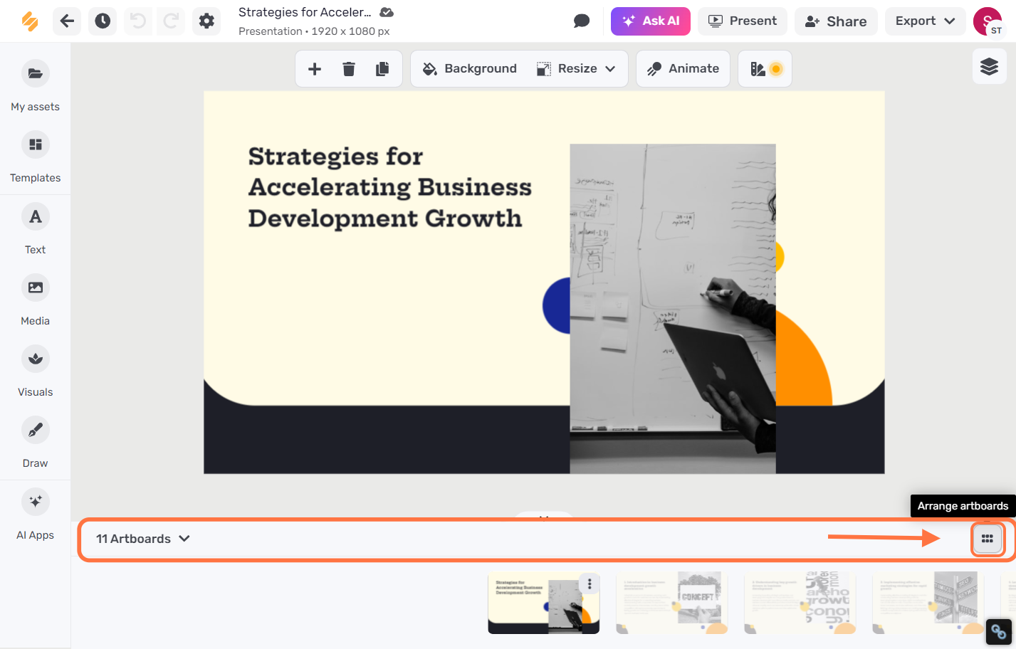
Task: Open the Export dropdown
Action: tap(925, 21)
